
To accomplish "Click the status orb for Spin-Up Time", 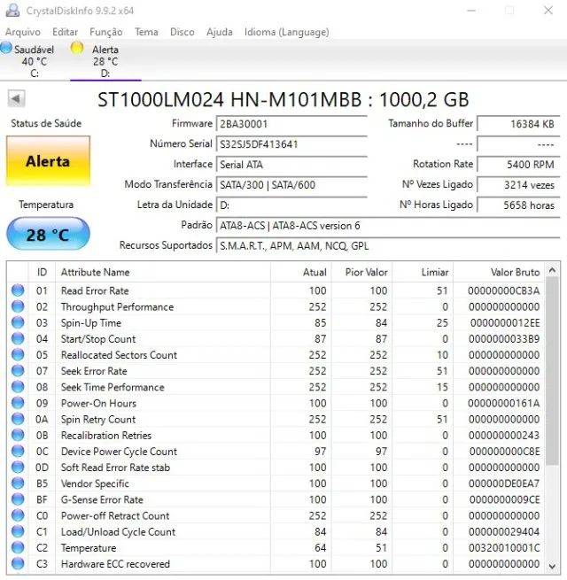I will tap(18, 322).
